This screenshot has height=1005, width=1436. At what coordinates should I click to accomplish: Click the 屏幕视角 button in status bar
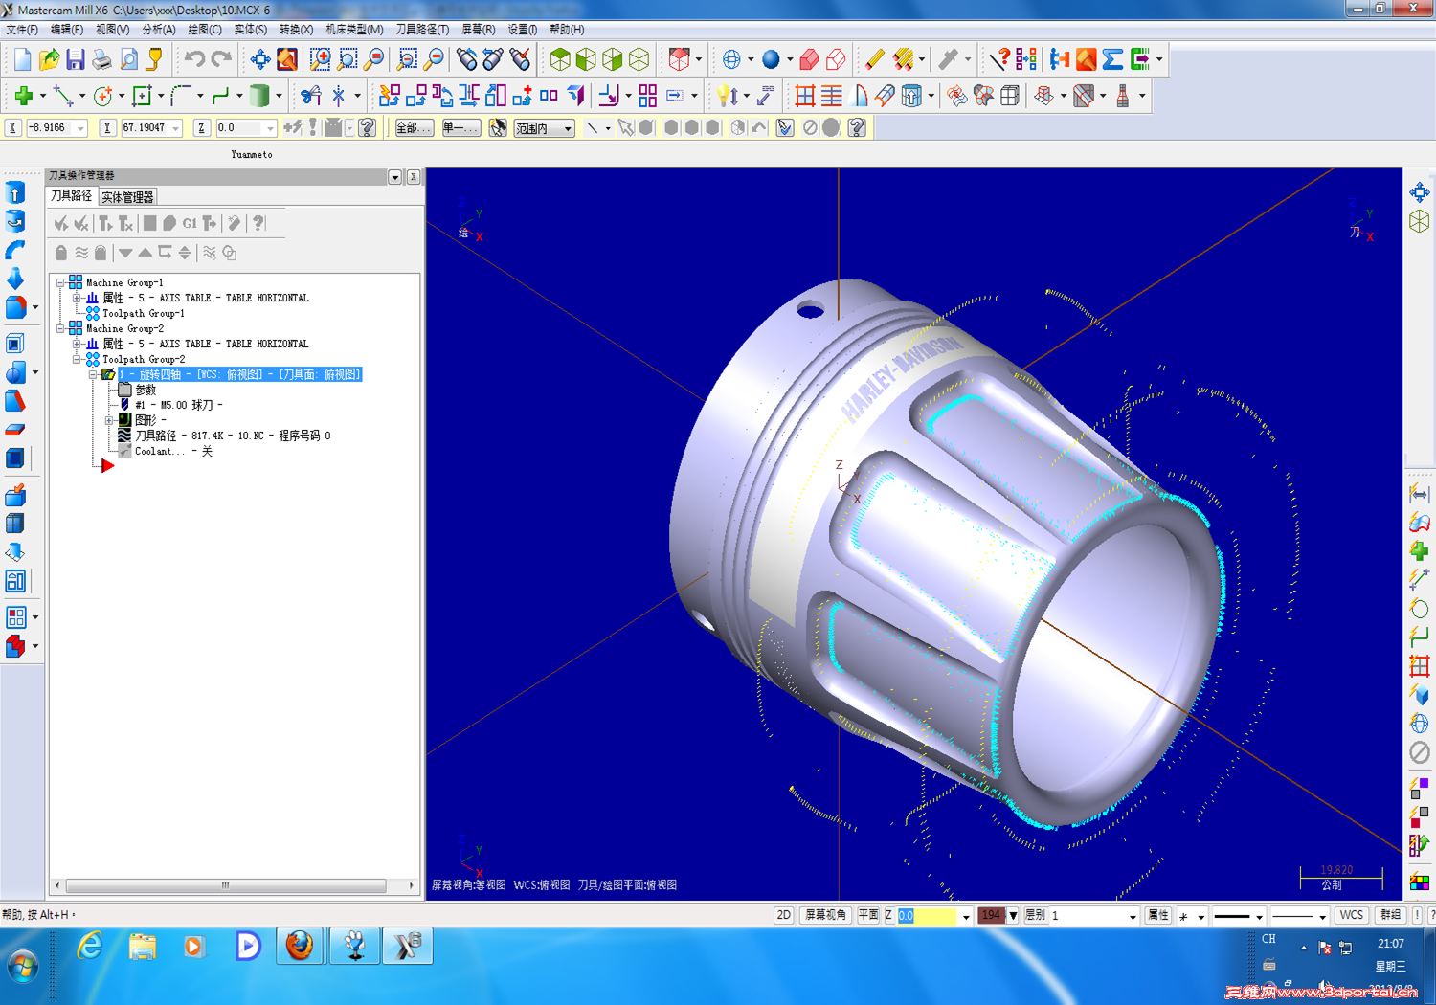coord(825,915)
